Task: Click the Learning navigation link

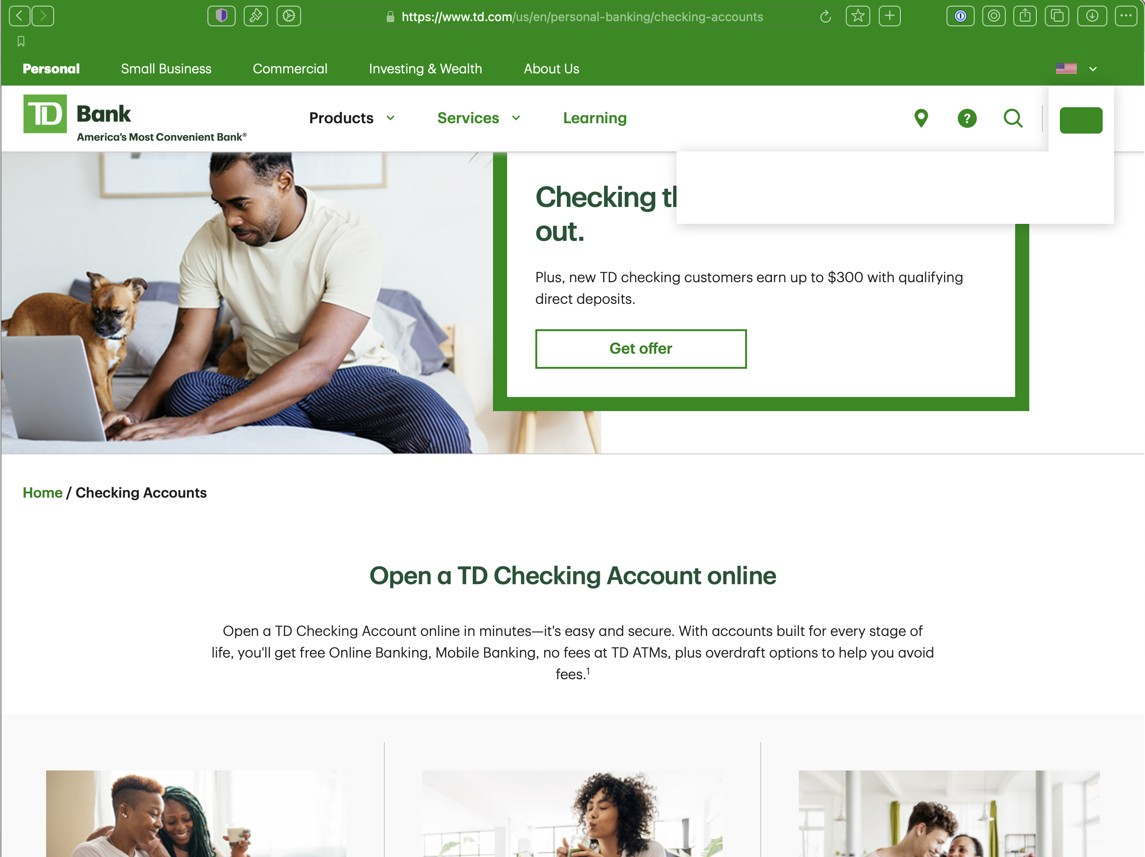Action: [x=595, y=118]
